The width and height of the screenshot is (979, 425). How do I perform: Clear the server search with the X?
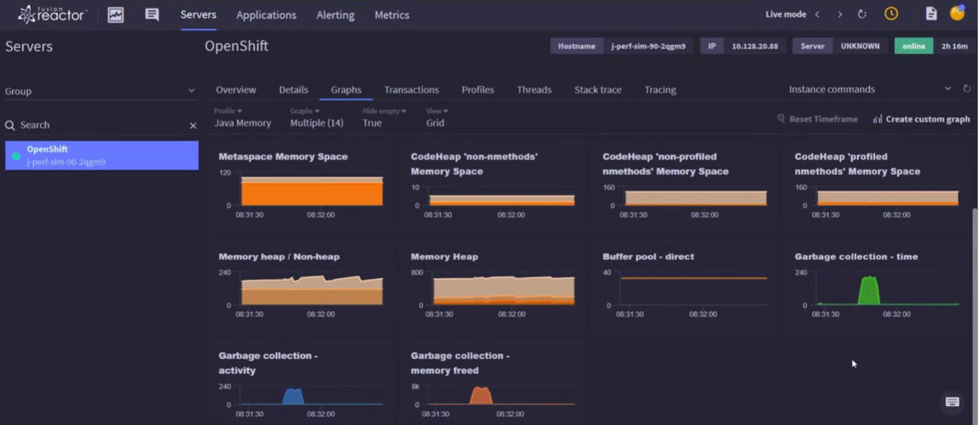(x=193, y=125)
